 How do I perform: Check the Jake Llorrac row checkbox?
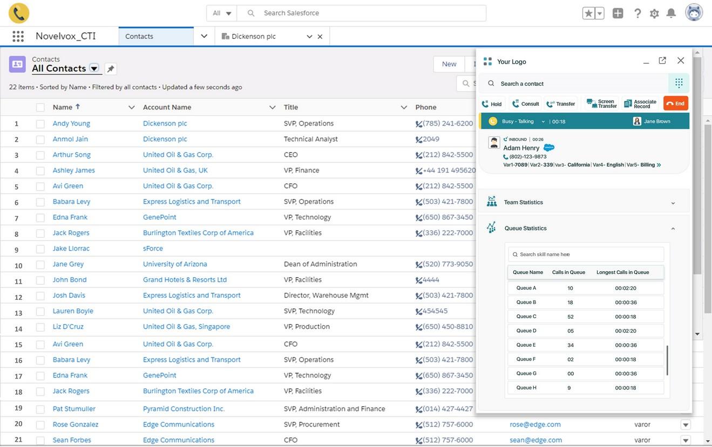40,249
